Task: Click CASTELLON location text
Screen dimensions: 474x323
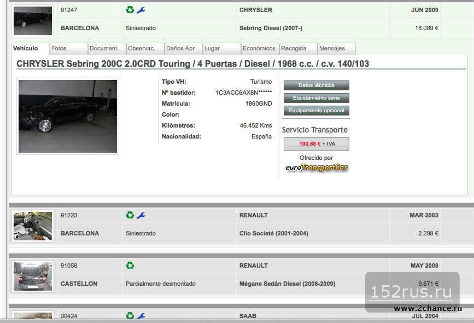Action: pyautogui.click(x=79, y=284)
